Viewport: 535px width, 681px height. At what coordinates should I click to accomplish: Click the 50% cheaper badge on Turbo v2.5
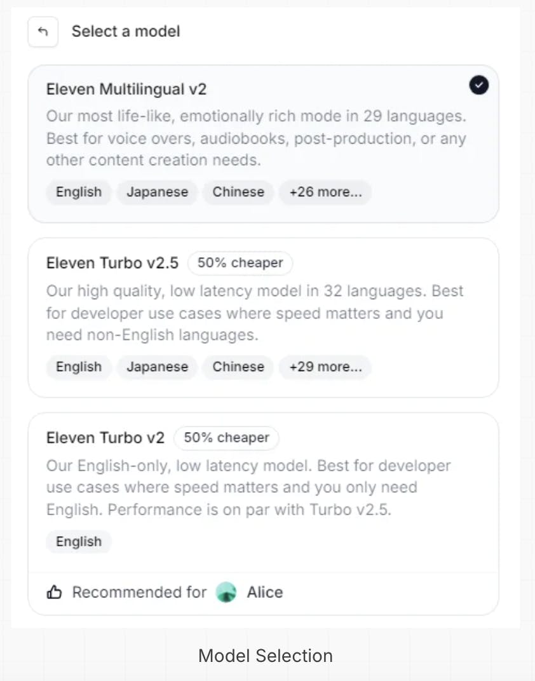pos(240,263)
